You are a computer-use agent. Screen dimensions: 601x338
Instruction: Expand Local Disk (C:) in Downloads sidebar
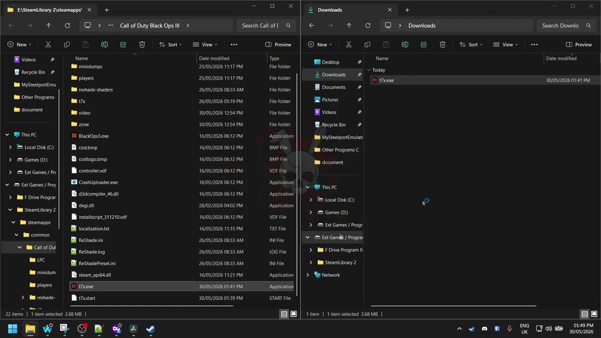click(311, 200)
